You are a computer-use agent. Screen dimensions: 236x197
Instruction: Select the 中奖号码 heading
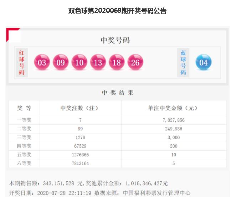(x=115, y=40)
